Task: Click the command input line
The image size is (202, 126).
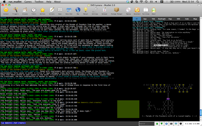Action: click(69, 123)
